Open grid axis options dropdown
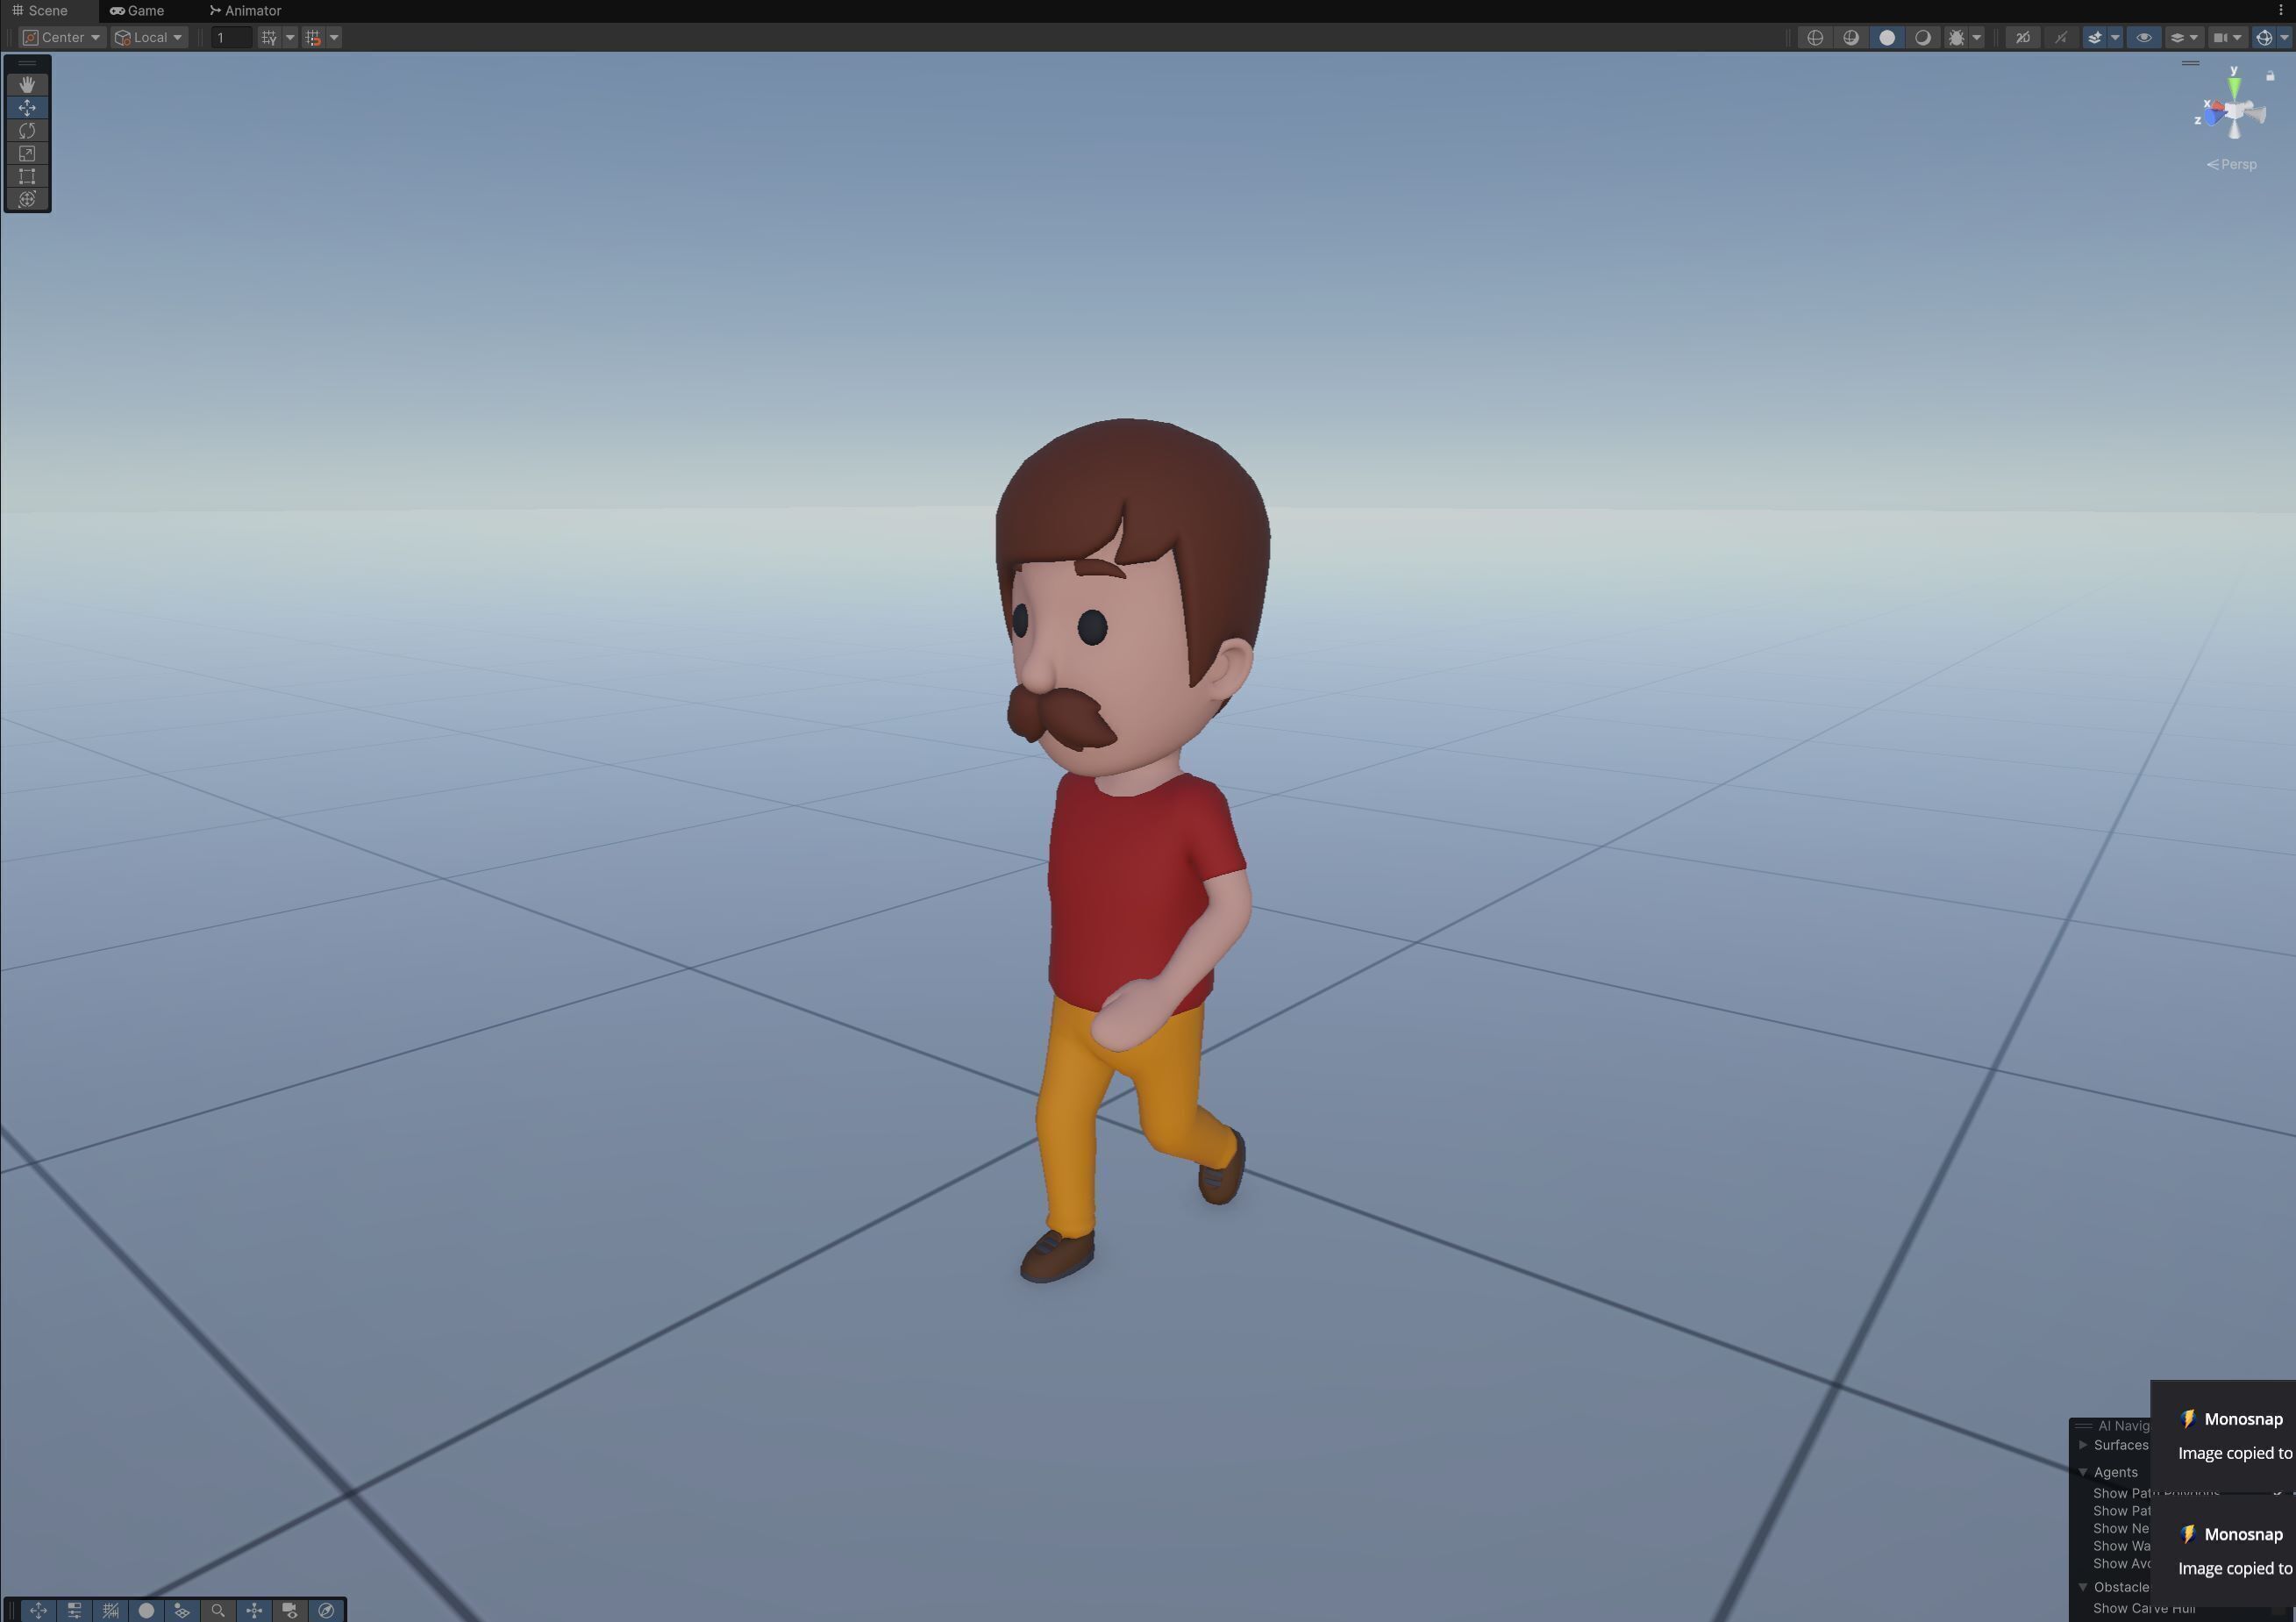The width and height of the screenshot is (2296, 1622). (290, 38)
